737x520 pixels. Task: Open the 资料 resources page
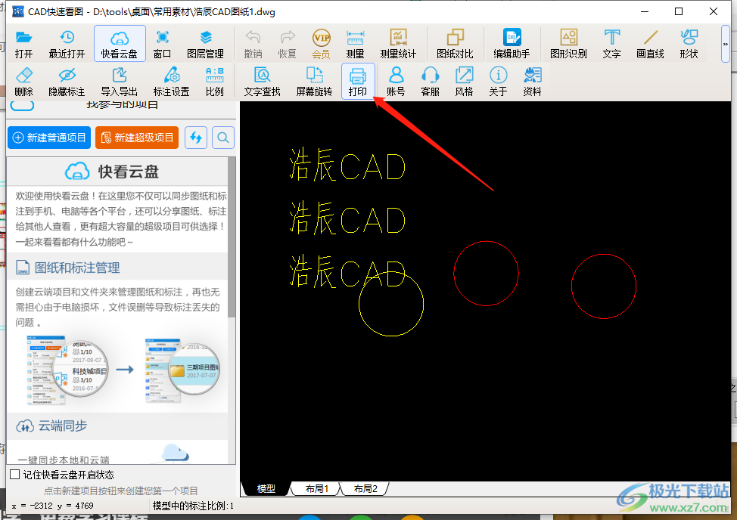(x=533, y=82)
